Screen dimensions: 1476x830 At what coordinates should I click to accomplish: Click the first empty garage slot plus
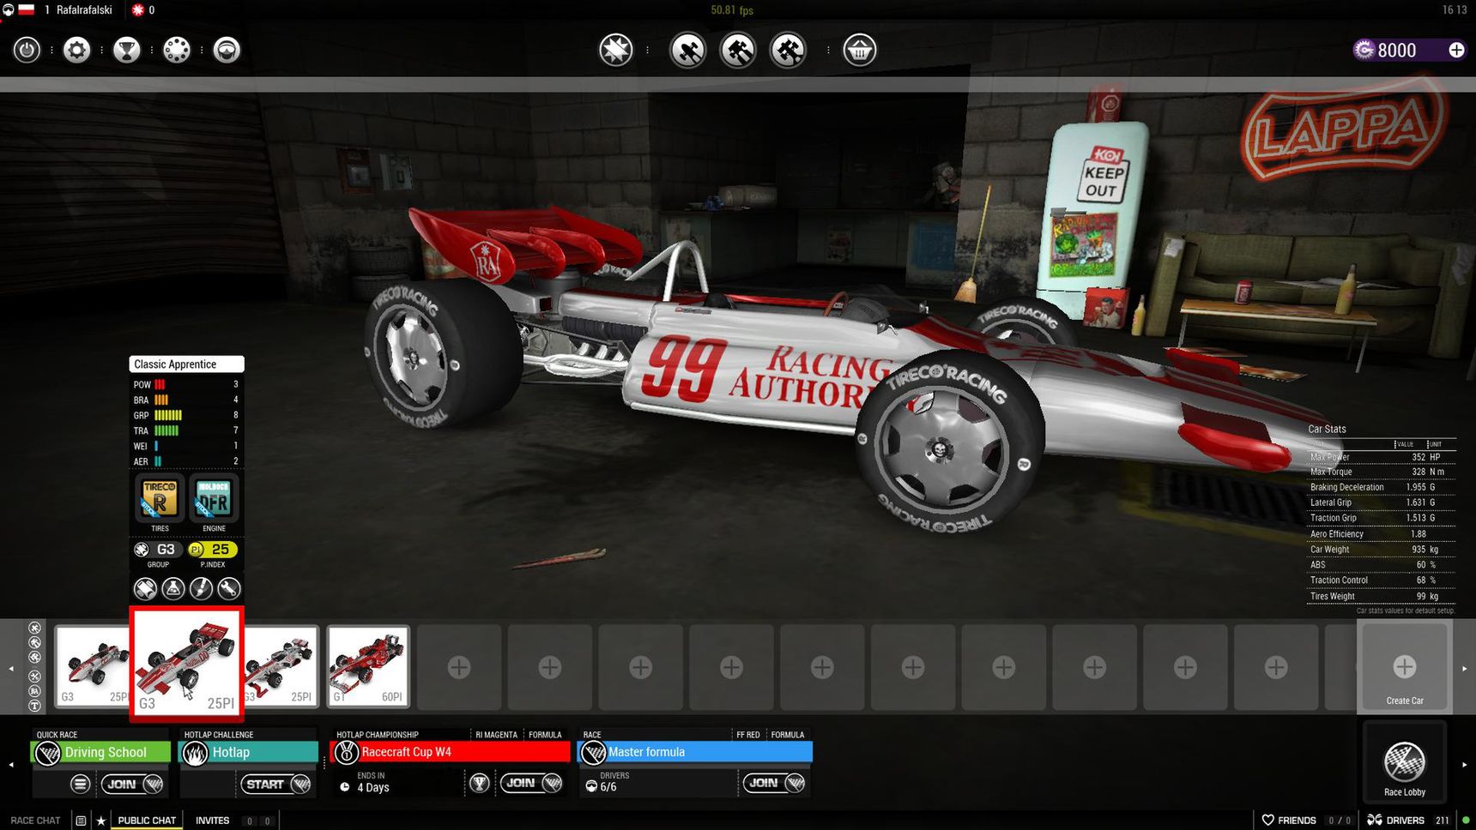(459, 667)
